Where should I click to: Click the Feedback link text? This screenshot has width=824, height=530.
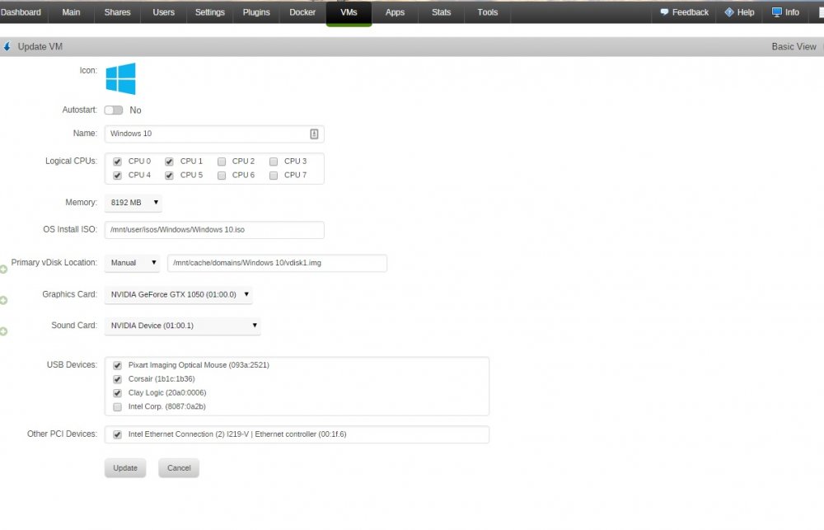pos(690,12)
